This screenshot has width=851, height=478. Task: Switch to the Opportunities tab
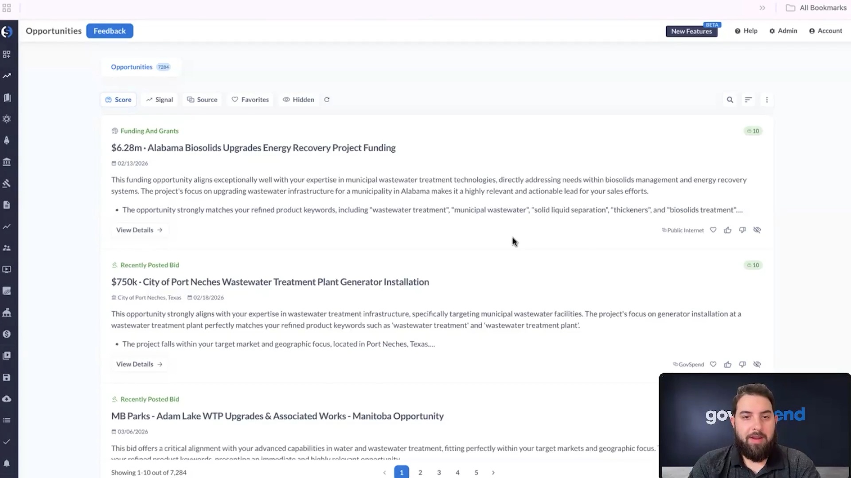click(132, 67)
